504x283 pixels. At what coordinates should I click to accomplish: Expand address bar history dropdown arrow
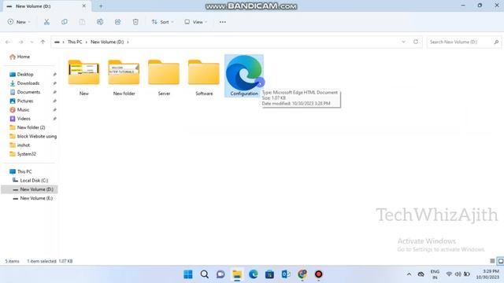point(403,42)
